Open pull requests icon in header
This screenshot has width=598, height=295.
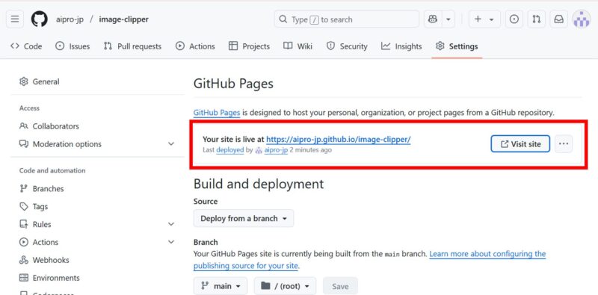coord(537,19)
